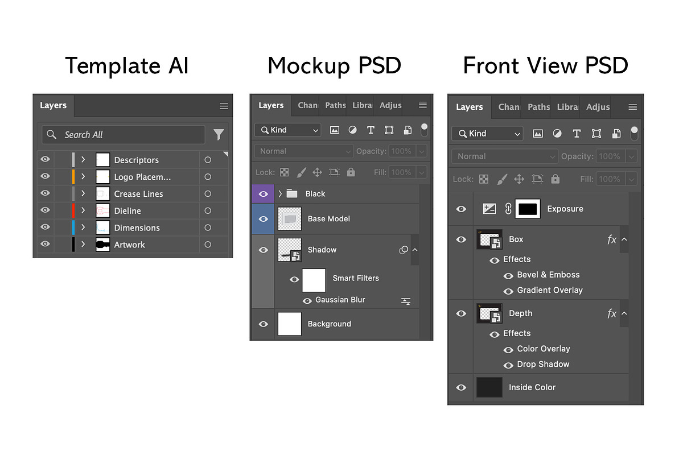The width and height of the screenshot is (683, 455).
Task: Switch to Paths tab in Mockup PSD
Action: click(335, 105)
